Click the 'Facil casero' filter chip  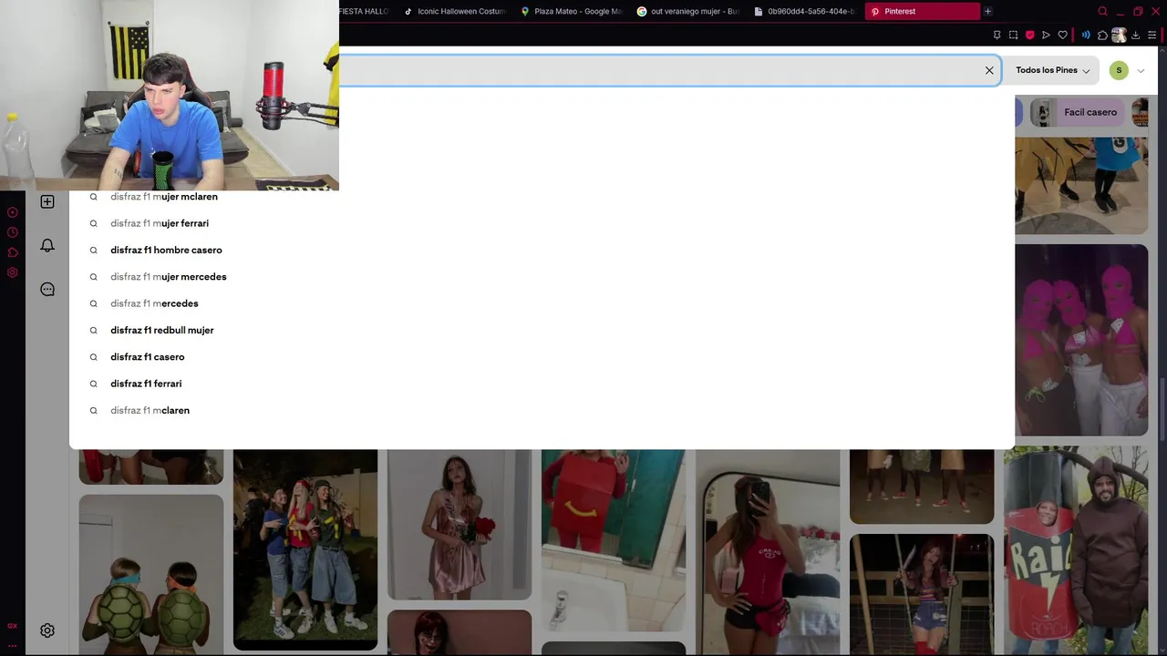click(x=1079, y=112)
